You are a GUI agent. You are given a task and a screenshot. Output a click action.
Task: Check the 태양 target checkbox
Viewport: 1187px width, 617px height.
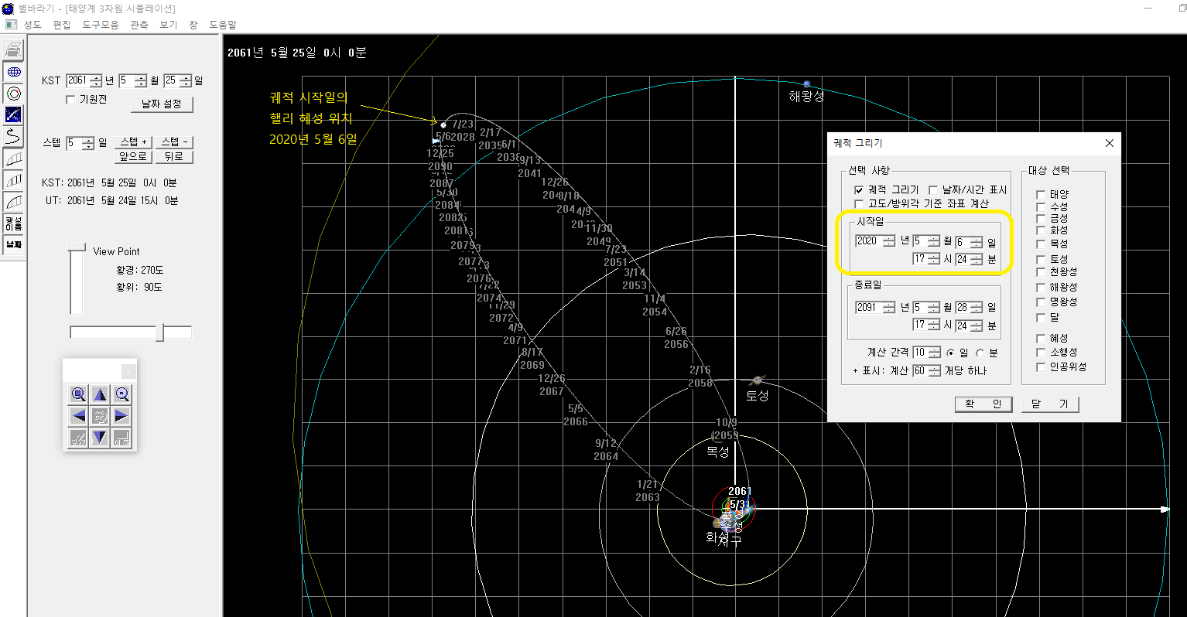point(1041,194)
